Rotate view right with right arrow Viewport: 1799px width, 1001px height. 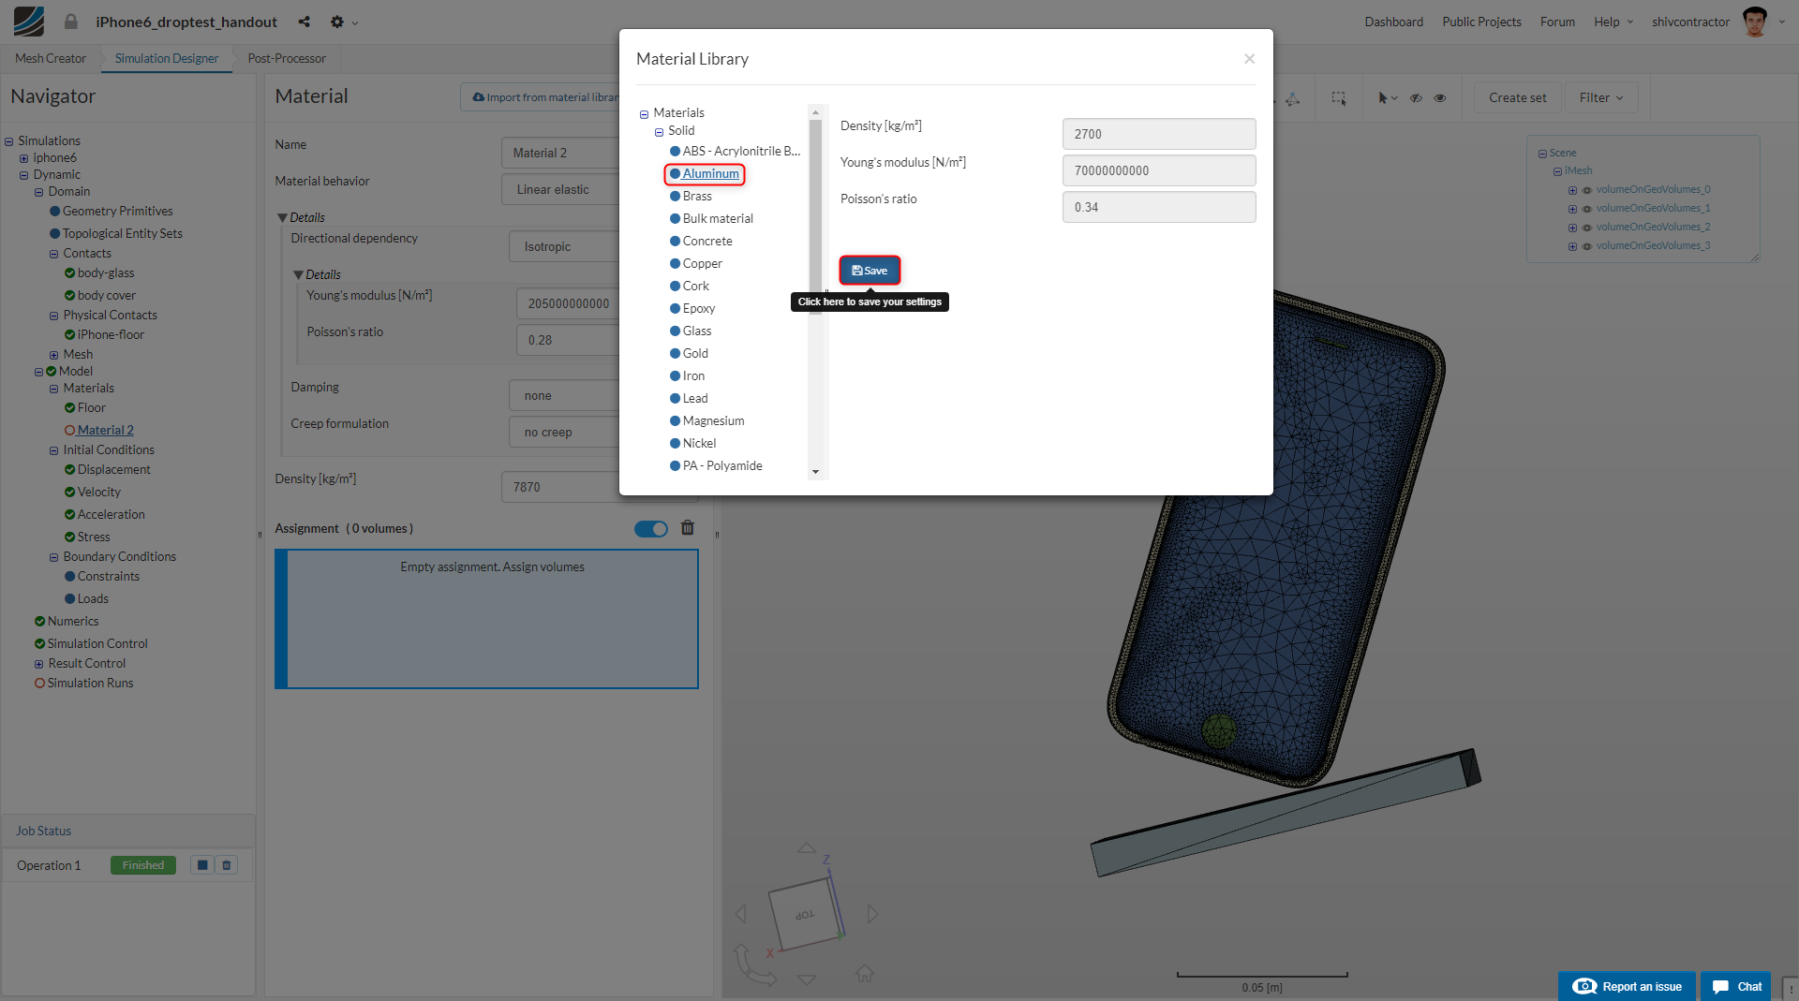[x=873, y=914]
